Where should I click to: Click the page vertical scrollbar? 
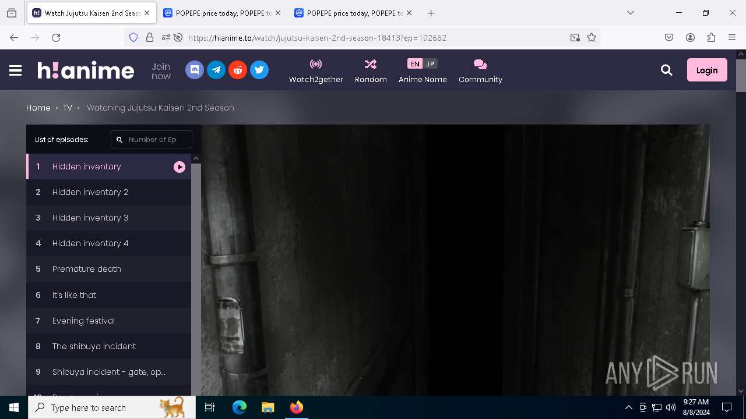click(x=741, y=76)
